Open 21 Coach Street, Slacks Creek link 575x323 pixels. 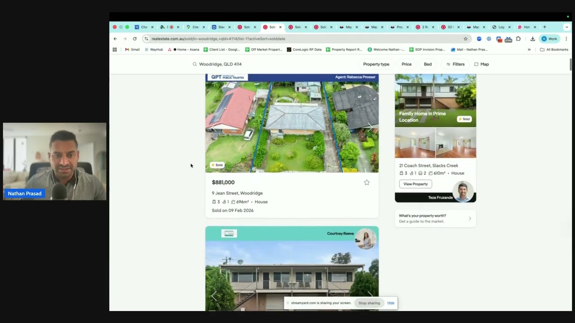pos(429,166)
